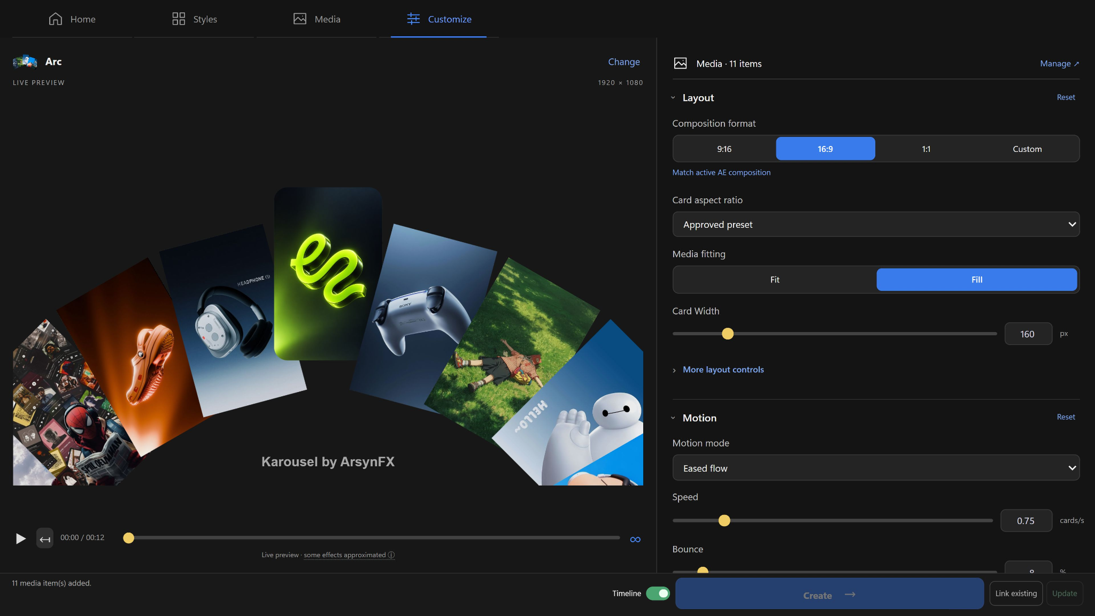
Task: Click the Media panel image icon
Action: click(x=680, y=64)
